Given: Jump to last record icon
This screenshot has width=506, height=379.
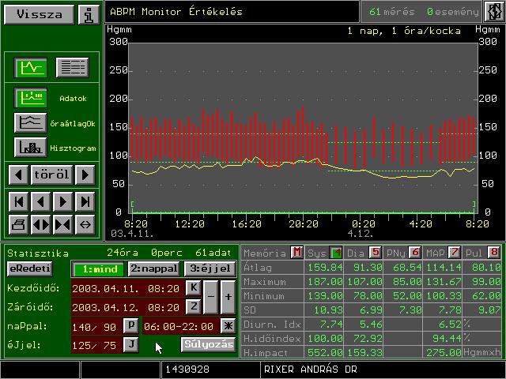Looking at the screenshot, I should [x=85, y=202].
